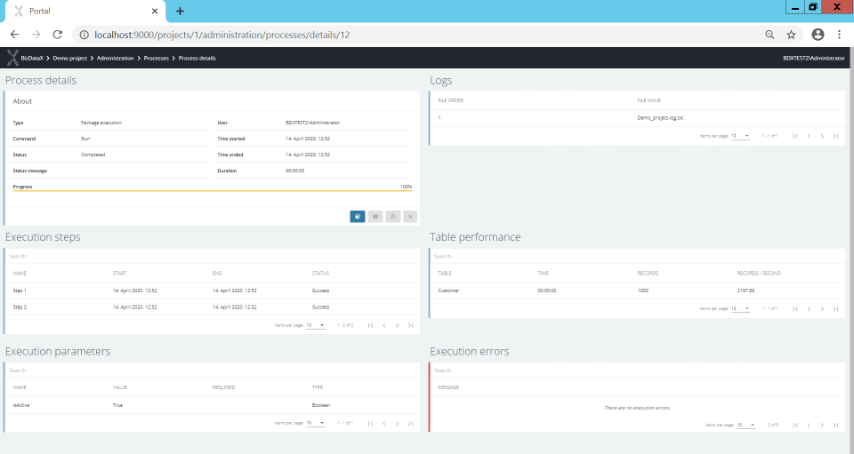The height and width of the screenshot is (454, 854).
Task: Go to next page of Execution errors
Action: click(822, 426)
